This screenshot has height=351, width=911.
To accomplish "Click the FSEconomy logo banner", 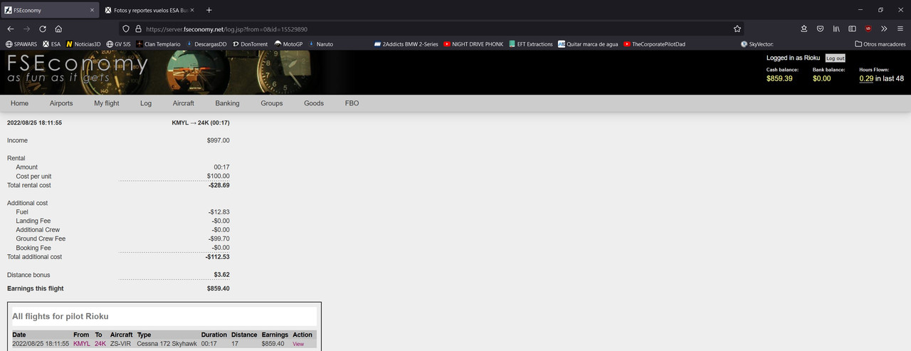I will tap(78, 69).
